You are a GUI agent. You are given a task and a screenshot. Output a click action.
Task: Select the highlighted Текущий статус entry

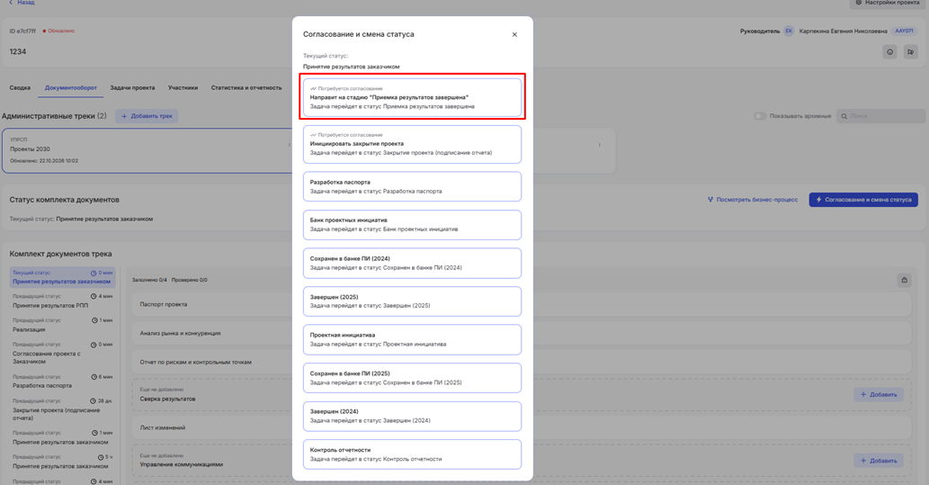coord(62,277)
